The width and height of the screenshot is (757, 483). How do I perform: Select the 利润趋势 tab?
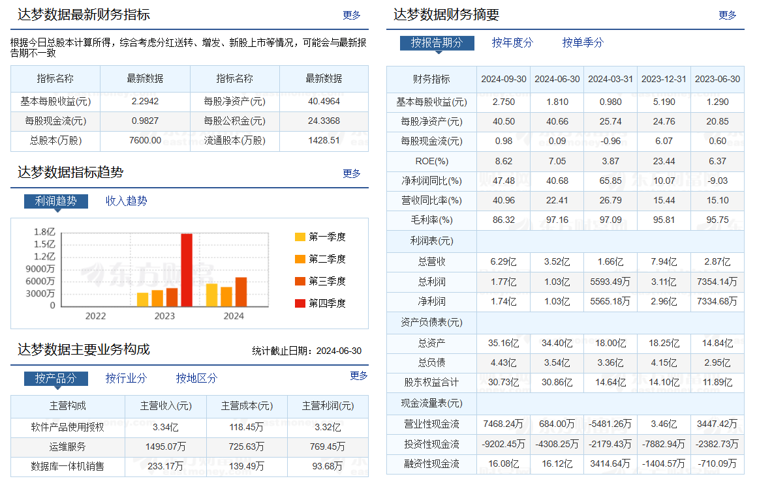point(56,201)
